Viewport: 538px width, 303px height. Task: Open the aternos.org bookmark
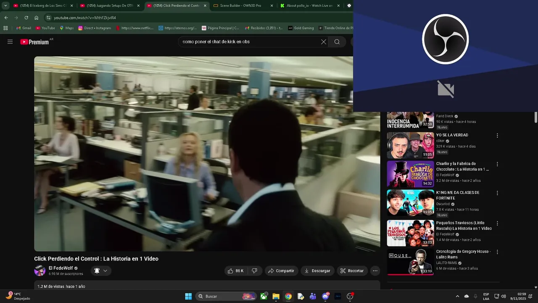click(x=177, y=28)
